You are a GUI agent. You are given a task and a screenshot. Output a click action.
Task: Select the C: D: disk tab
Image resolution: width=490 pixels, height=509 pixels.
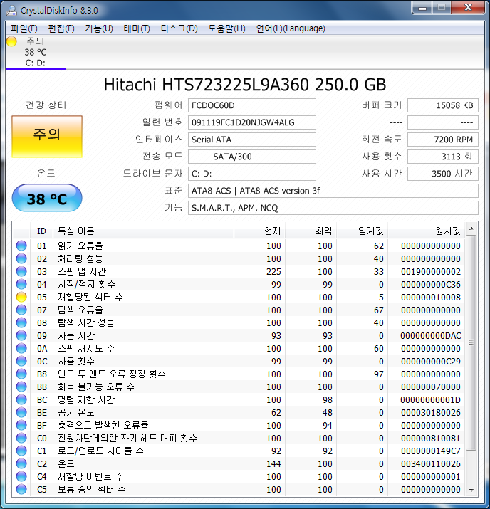point(35,63)
